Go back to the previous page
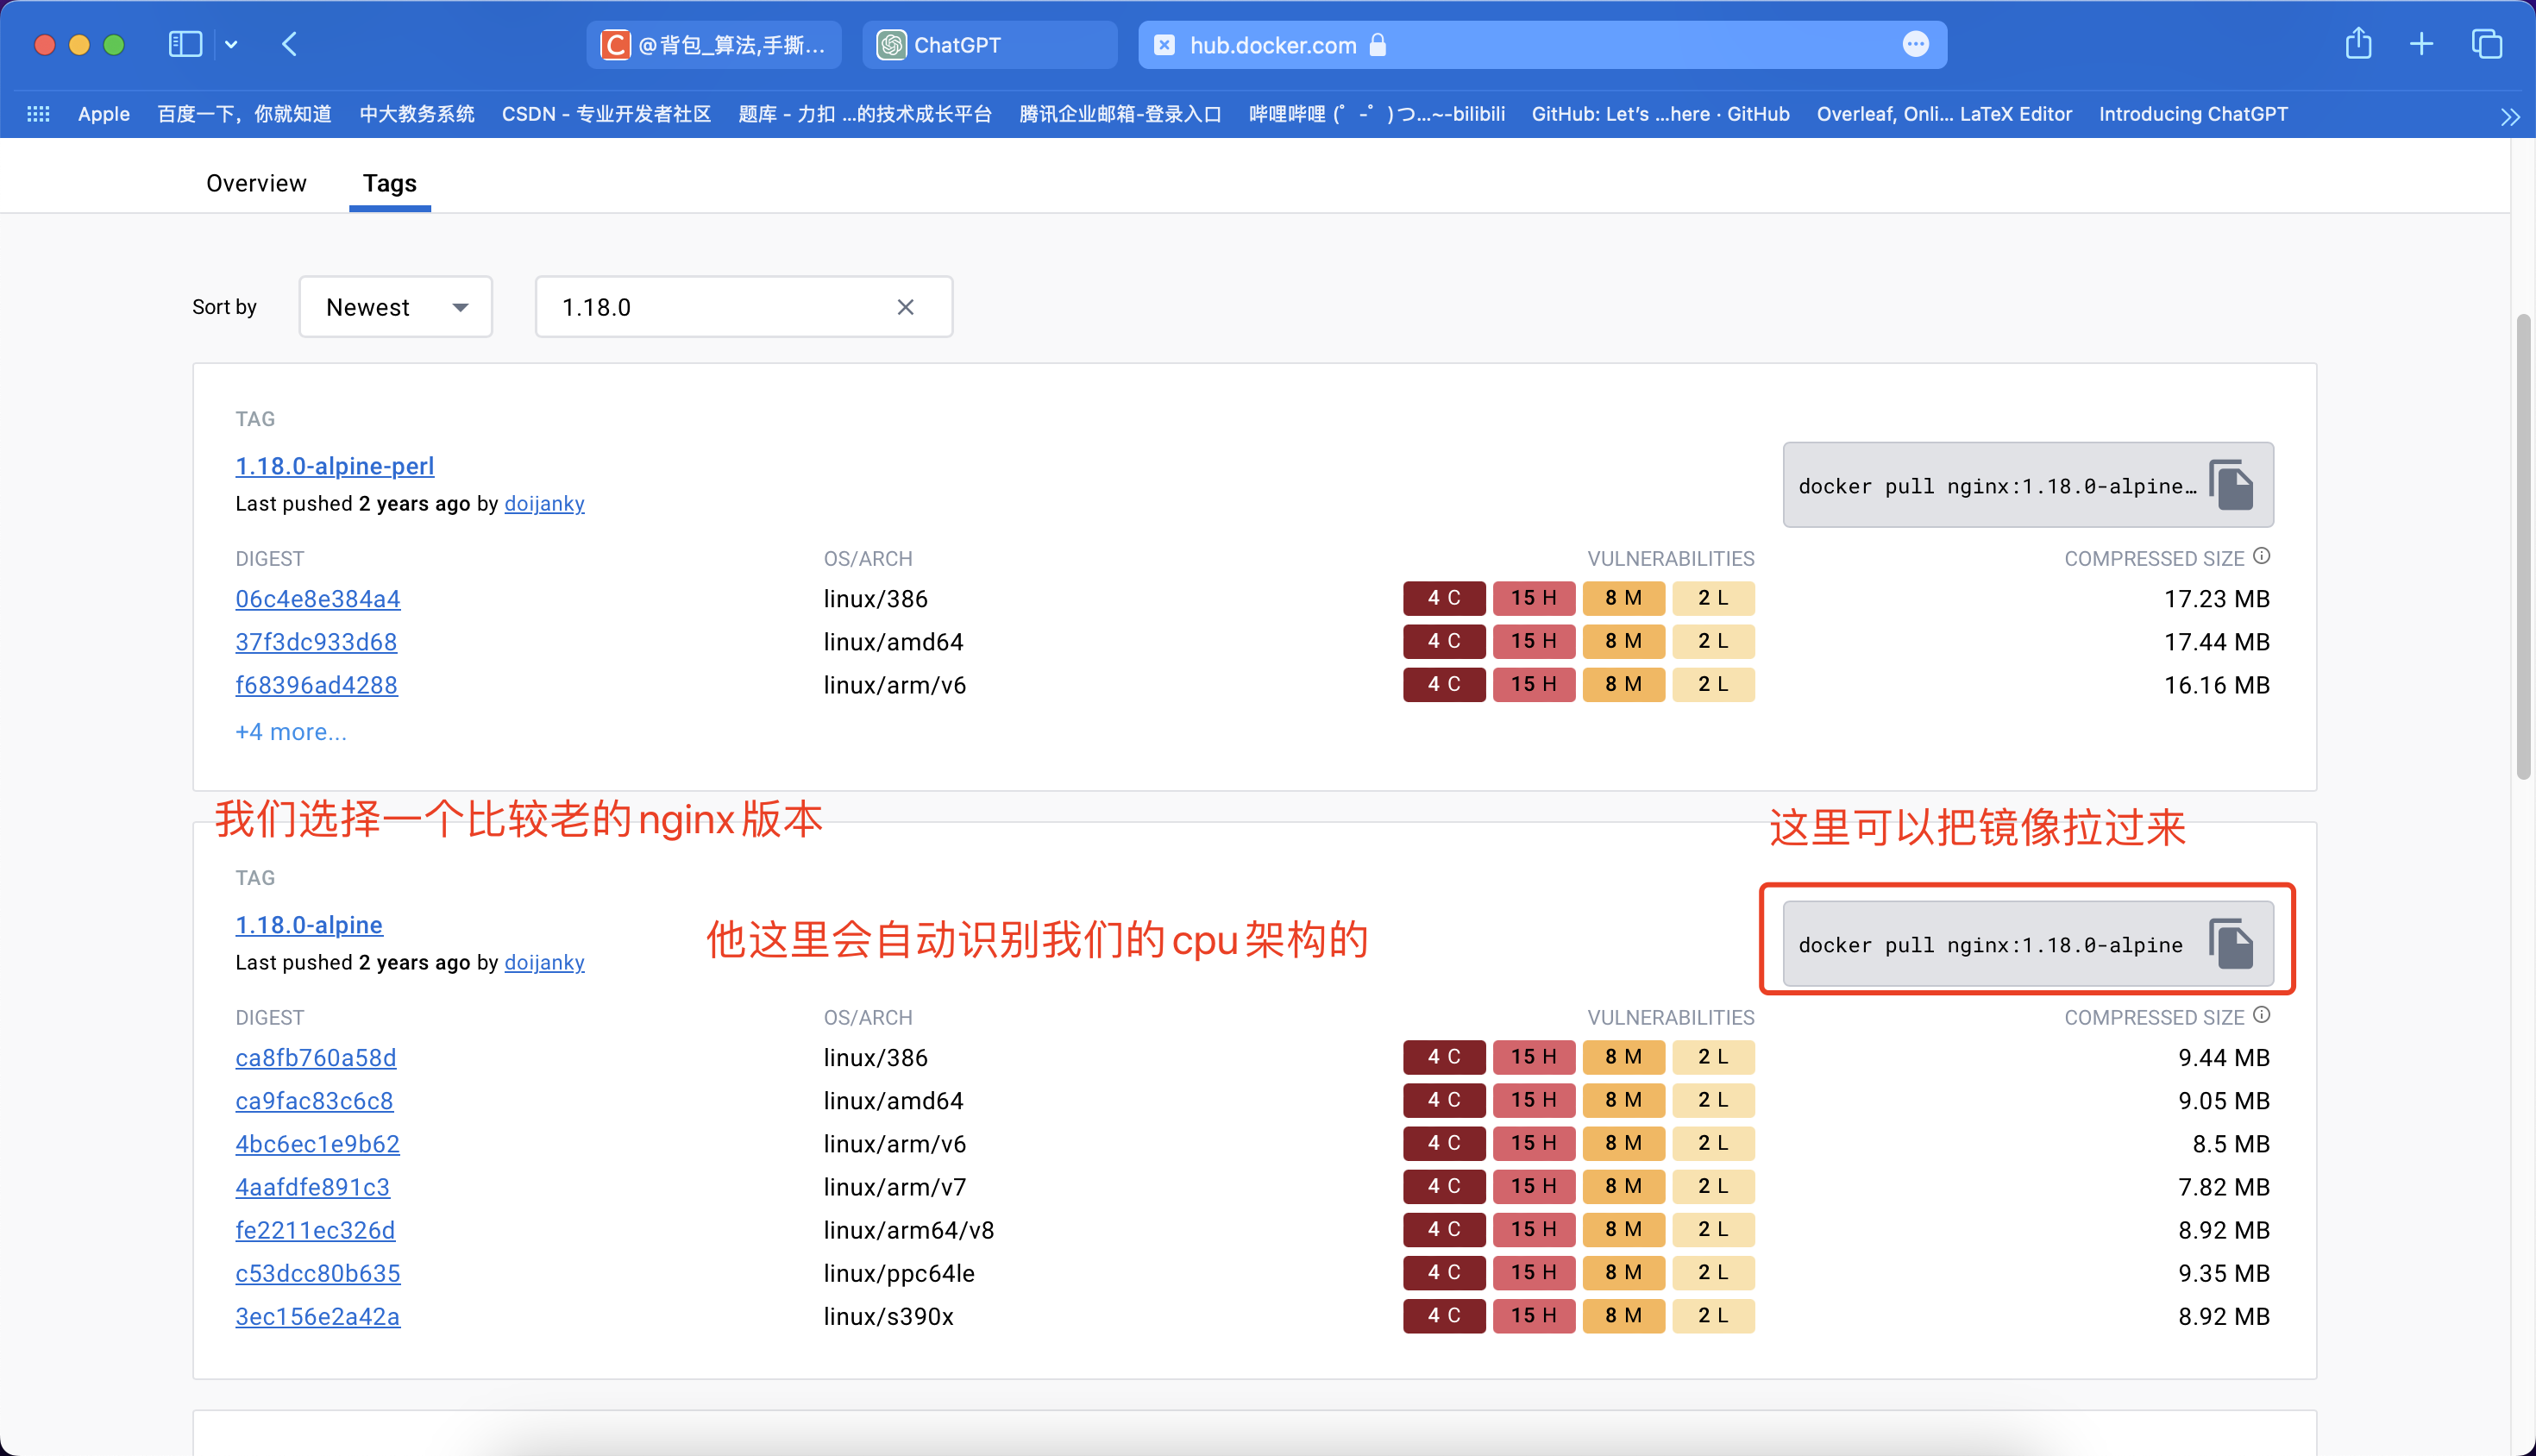 coord(290,44)
